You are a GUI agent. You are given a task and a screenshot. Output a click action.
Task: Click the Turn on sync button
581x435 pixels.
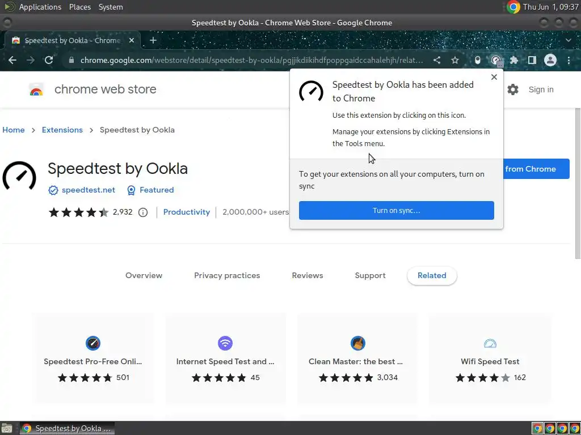click(x=397, y=211)
